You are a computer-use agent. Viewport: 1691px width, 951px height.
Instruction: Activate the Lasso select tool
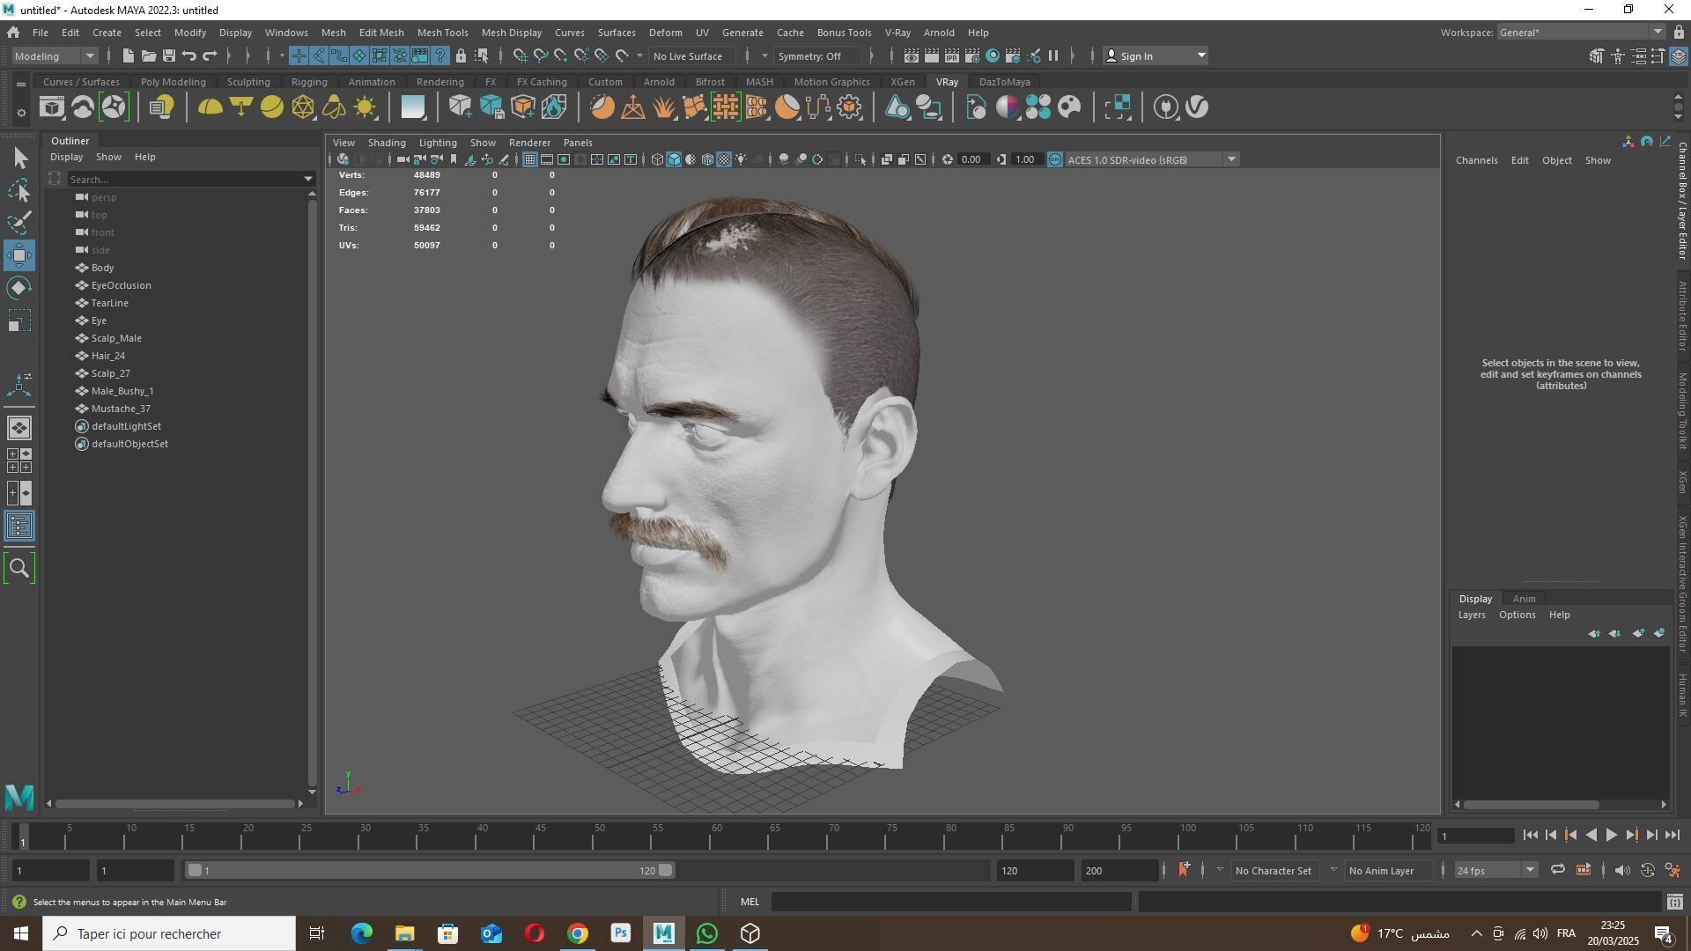(x=19, y=190)
